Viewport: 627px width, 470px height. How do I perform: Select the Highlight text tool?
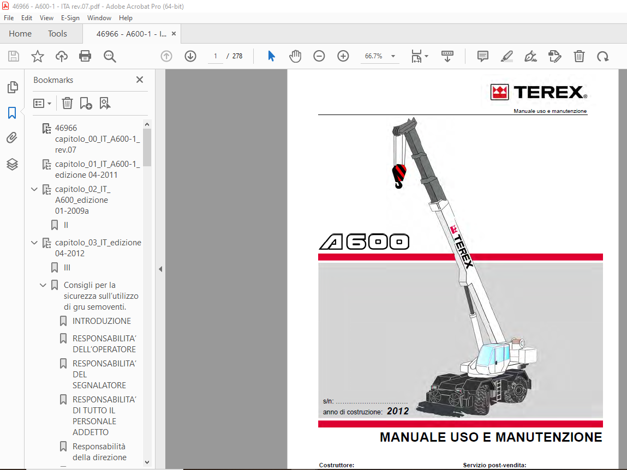tap(506, 56)
